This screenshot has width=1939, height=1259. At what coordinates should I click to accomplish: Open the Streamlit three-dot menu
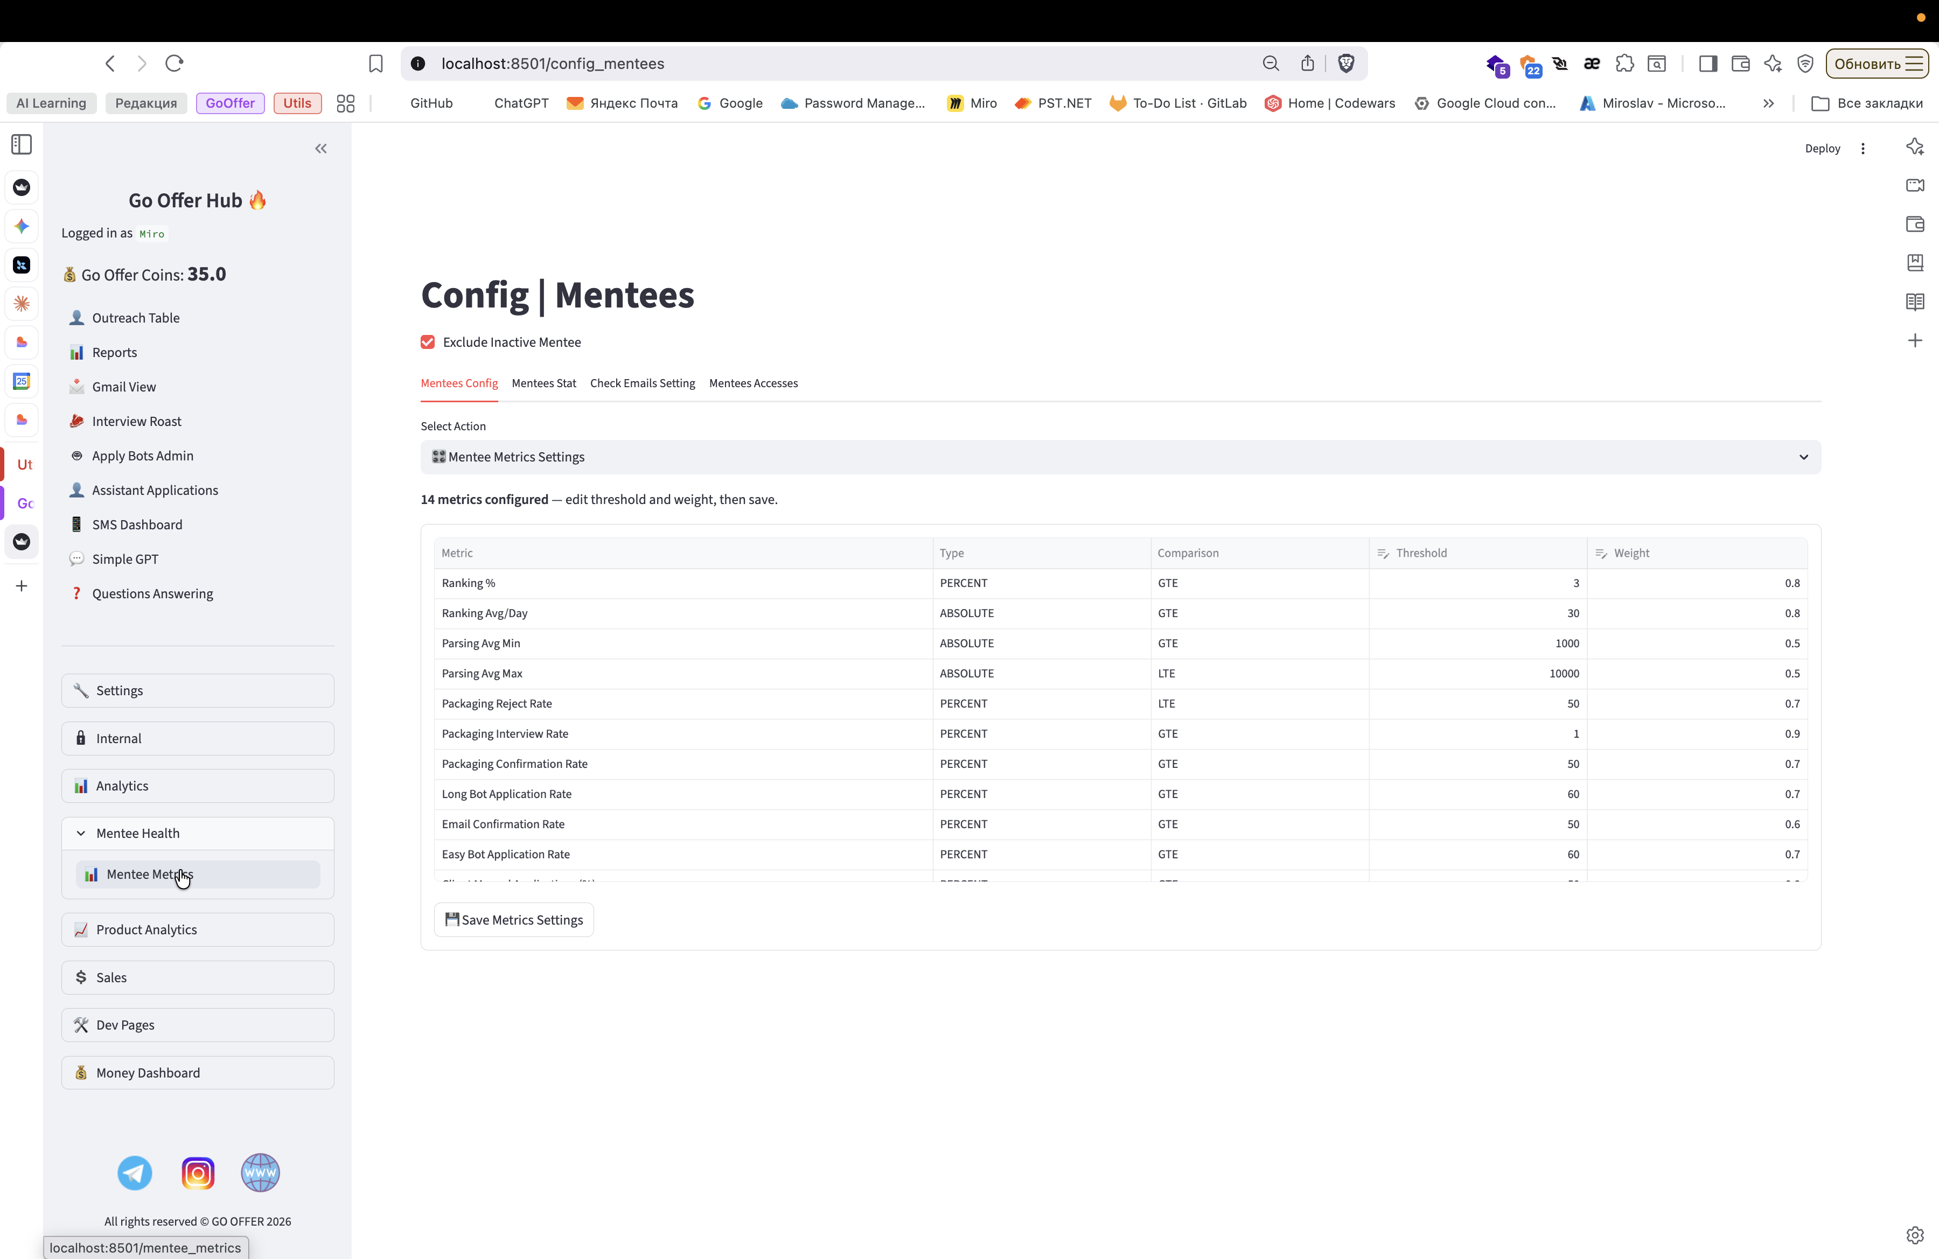pos(1863,148)
